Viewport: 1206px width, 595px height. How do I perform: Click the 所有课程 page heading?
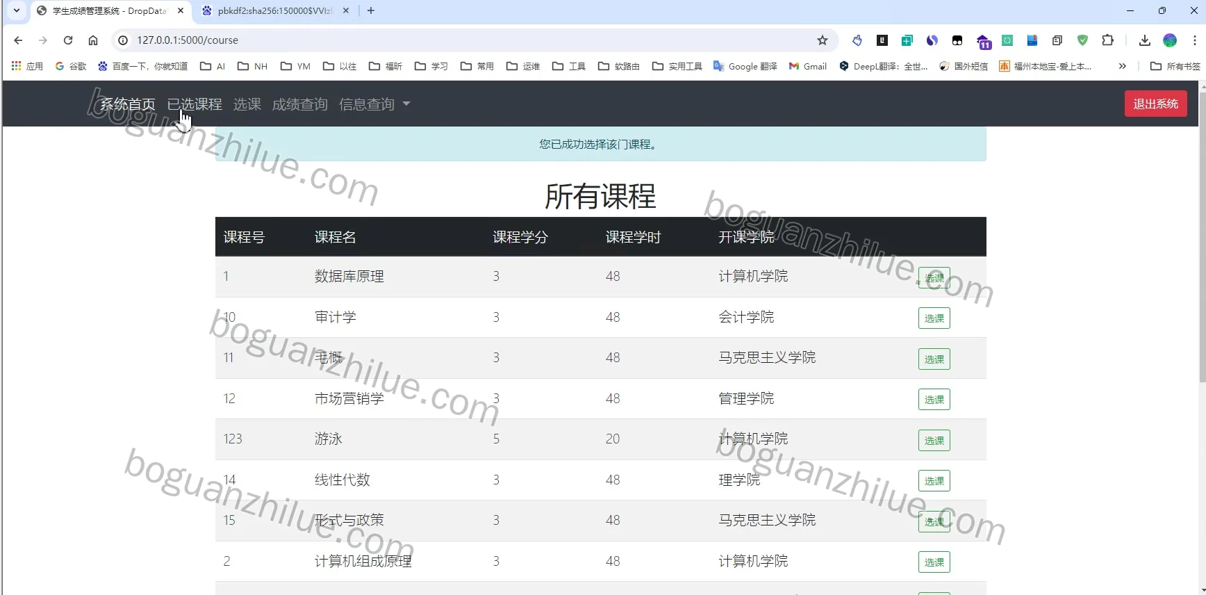[600, 196]
